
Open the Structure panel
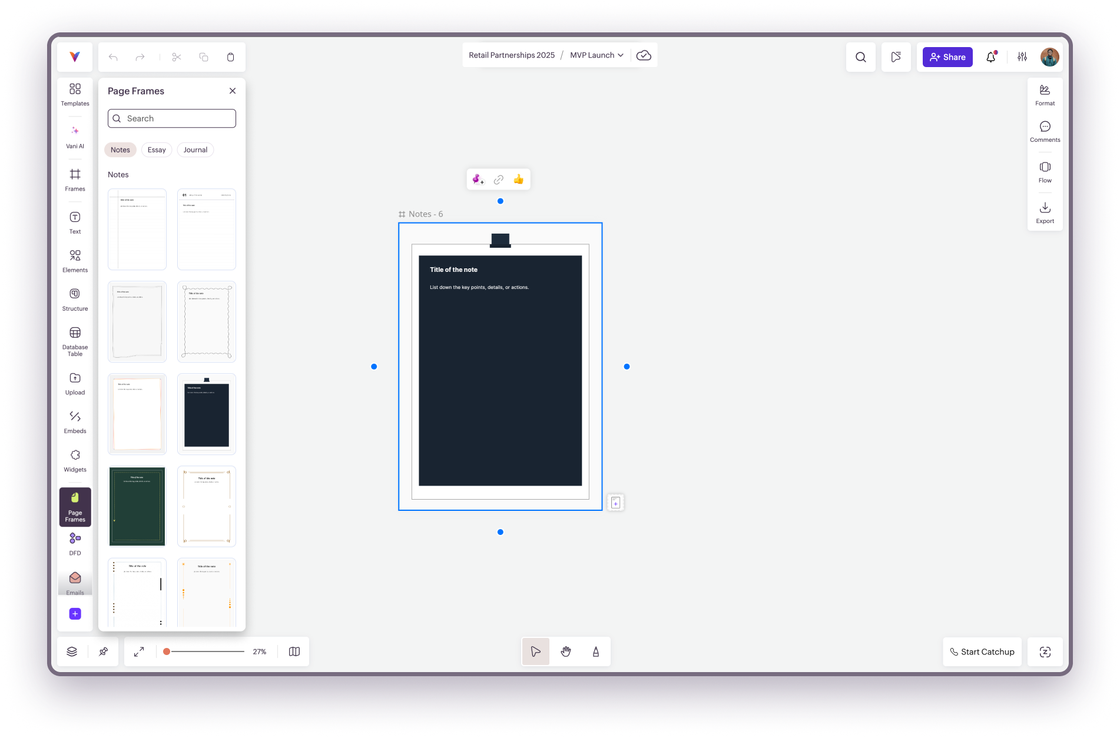coord(75,300)
